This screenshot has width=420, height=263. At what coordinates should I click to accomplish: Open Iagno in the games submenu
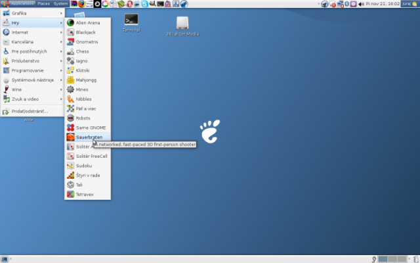pyautogui.click(x=87, y=61)
